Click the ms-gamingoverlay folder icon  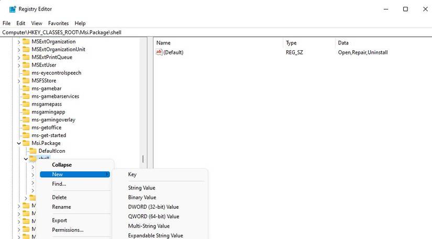click(26, 120)
